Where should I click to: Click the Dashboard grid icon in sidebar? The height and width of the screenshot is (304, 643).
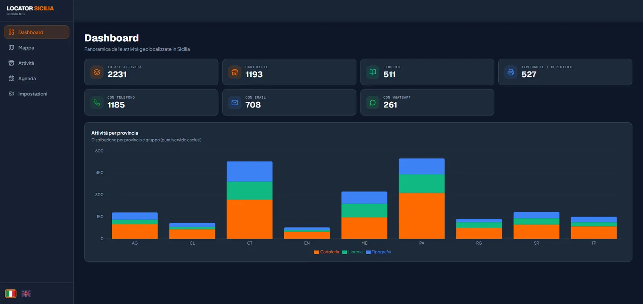pyautogui.click(x=11, y=32)
